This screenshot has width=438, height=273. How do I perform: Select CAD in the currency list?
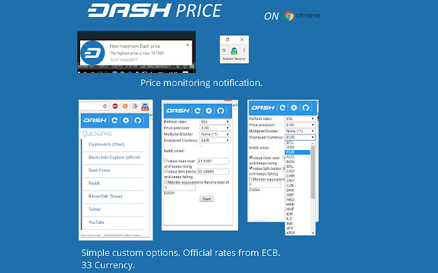pyautogui.click(x=298, y=171)
